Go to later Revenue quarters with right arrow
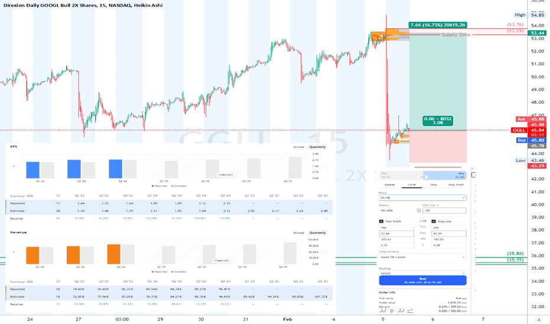 [324, 252]
